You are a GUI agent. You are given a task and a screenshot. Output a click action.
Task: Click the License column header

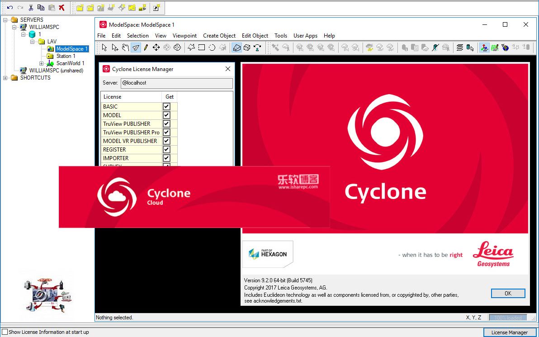[131, 97]
